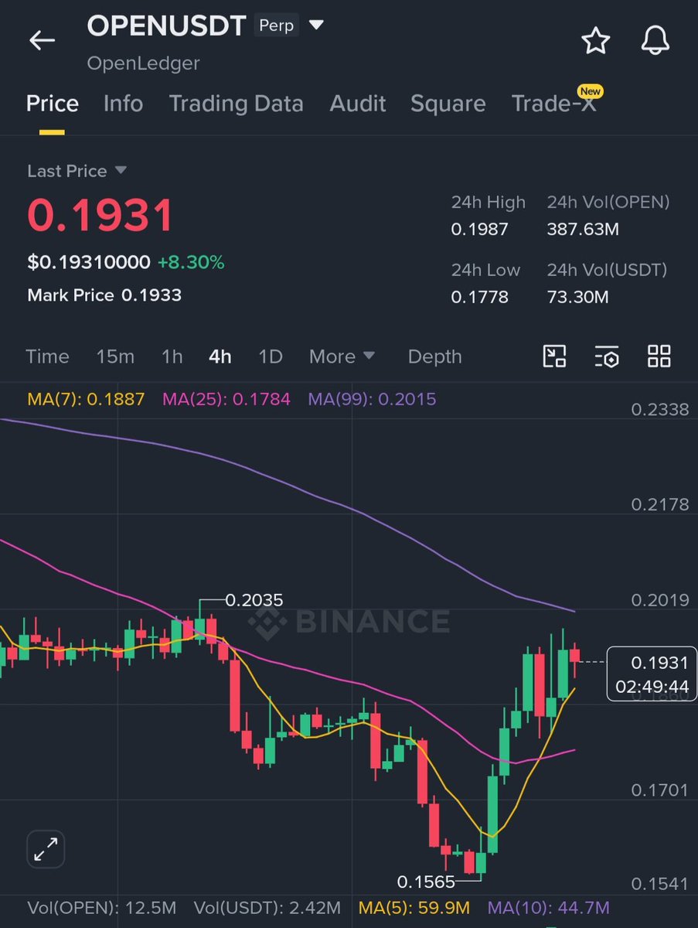Tap the $0.19310000 USD price text

click(x=89, y=263)
